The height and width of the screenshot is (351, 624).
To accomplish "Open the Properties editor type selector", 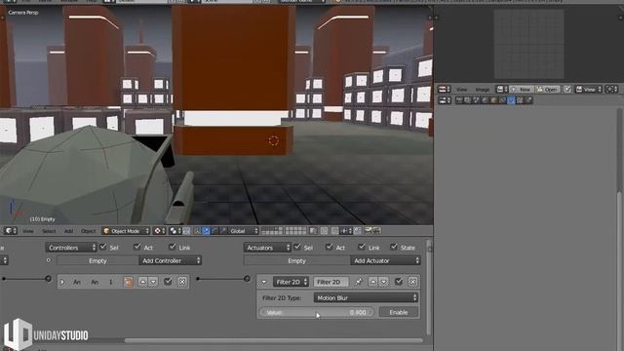I will [445, 100].
